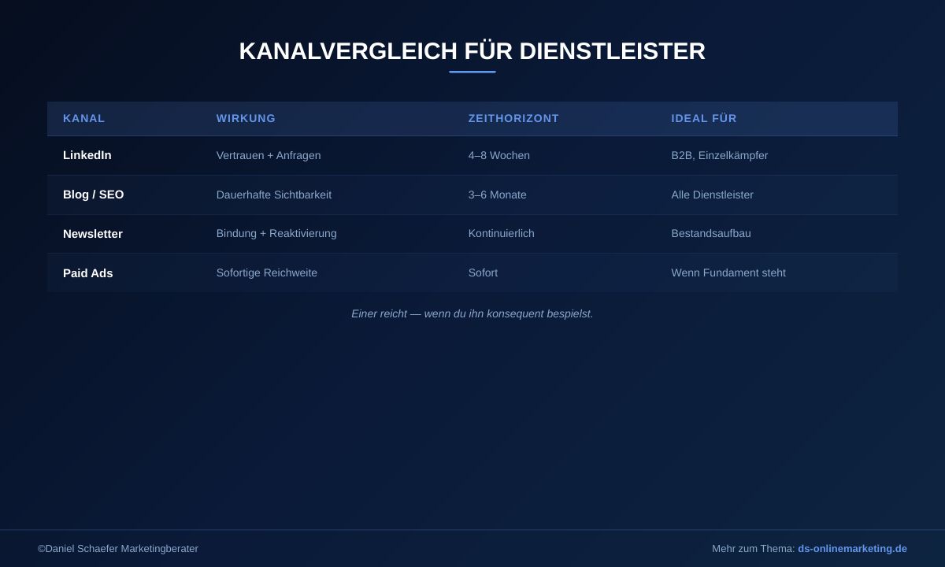
Task: Click the Ideal für column header
Action: 704,118
